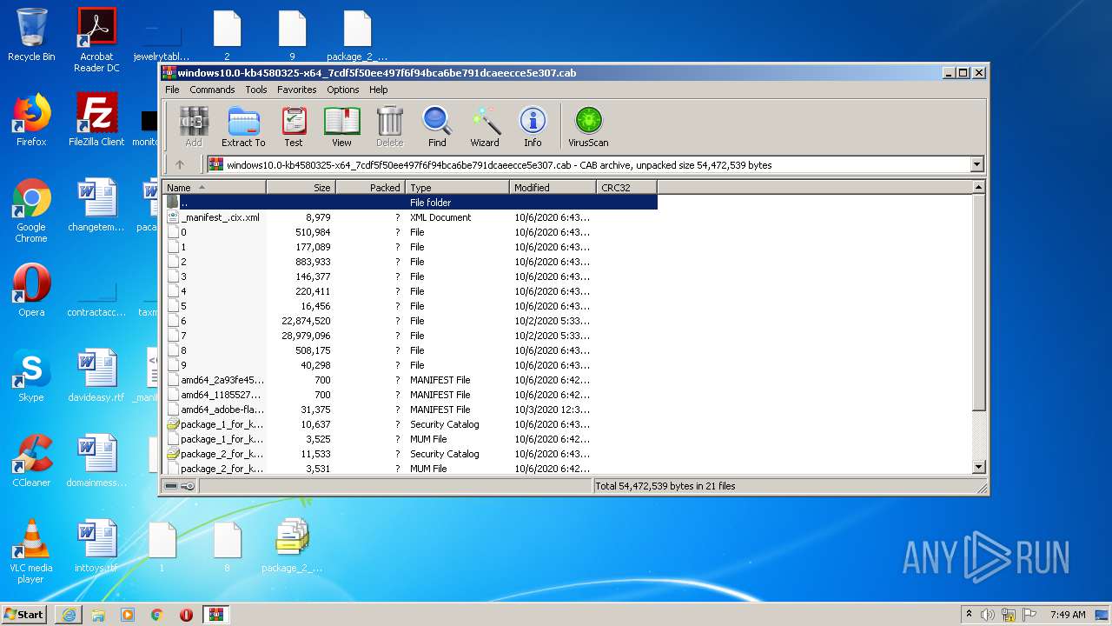Open Google Chrome desktop shortcut
The image size is (1112, 626).
(x=31, y=211)
